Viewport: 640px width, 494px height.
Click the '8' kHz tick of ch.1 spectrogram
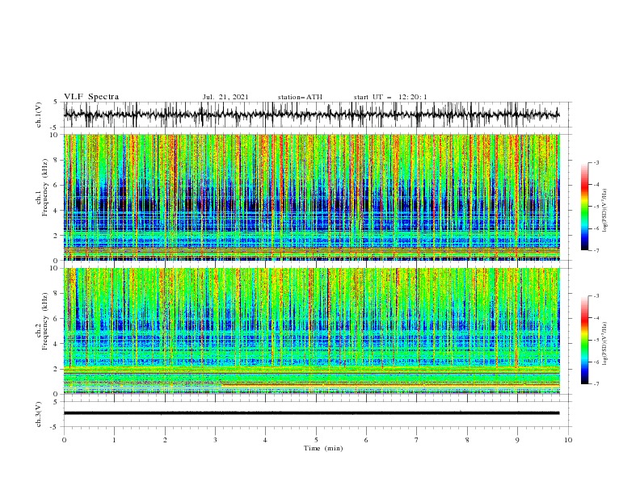(57, 160)
